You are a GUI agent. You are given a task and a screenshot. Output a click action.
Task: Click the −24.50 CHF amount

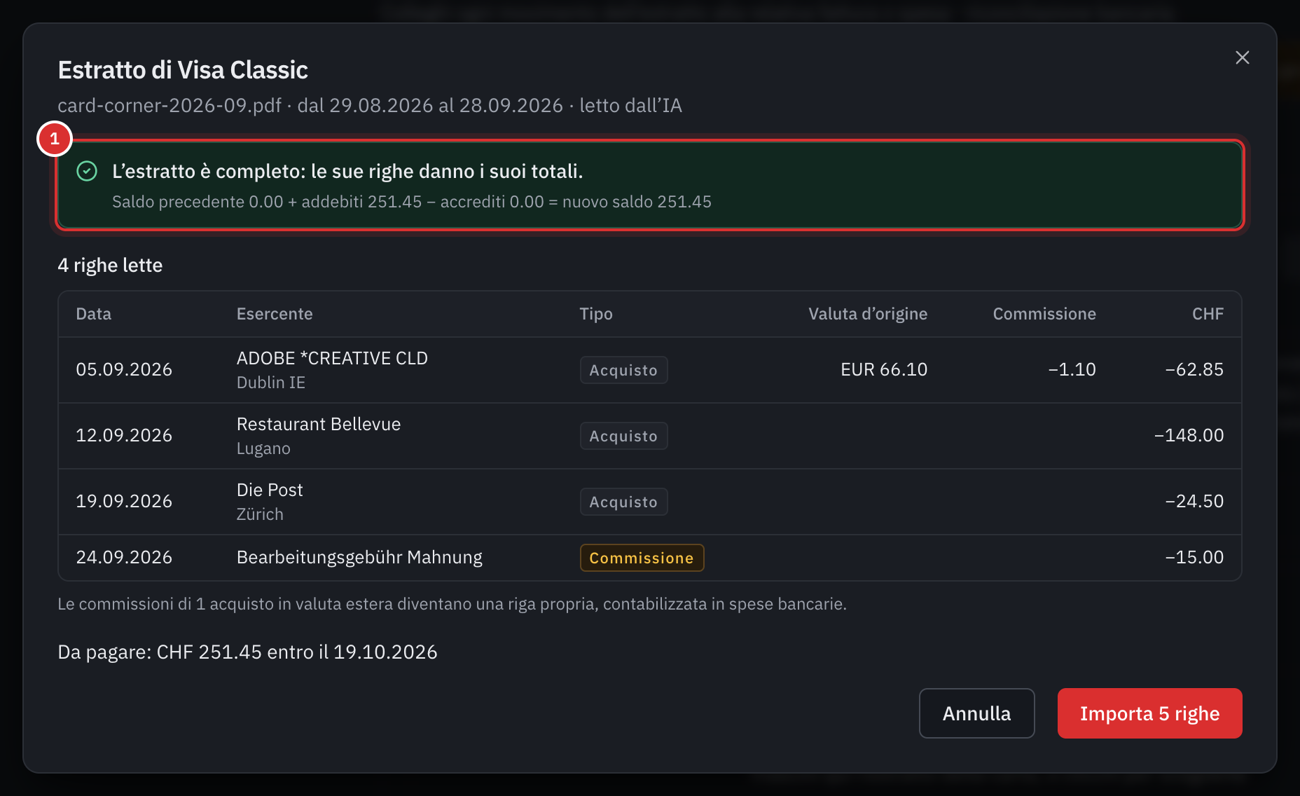(x=1194, y=501)
